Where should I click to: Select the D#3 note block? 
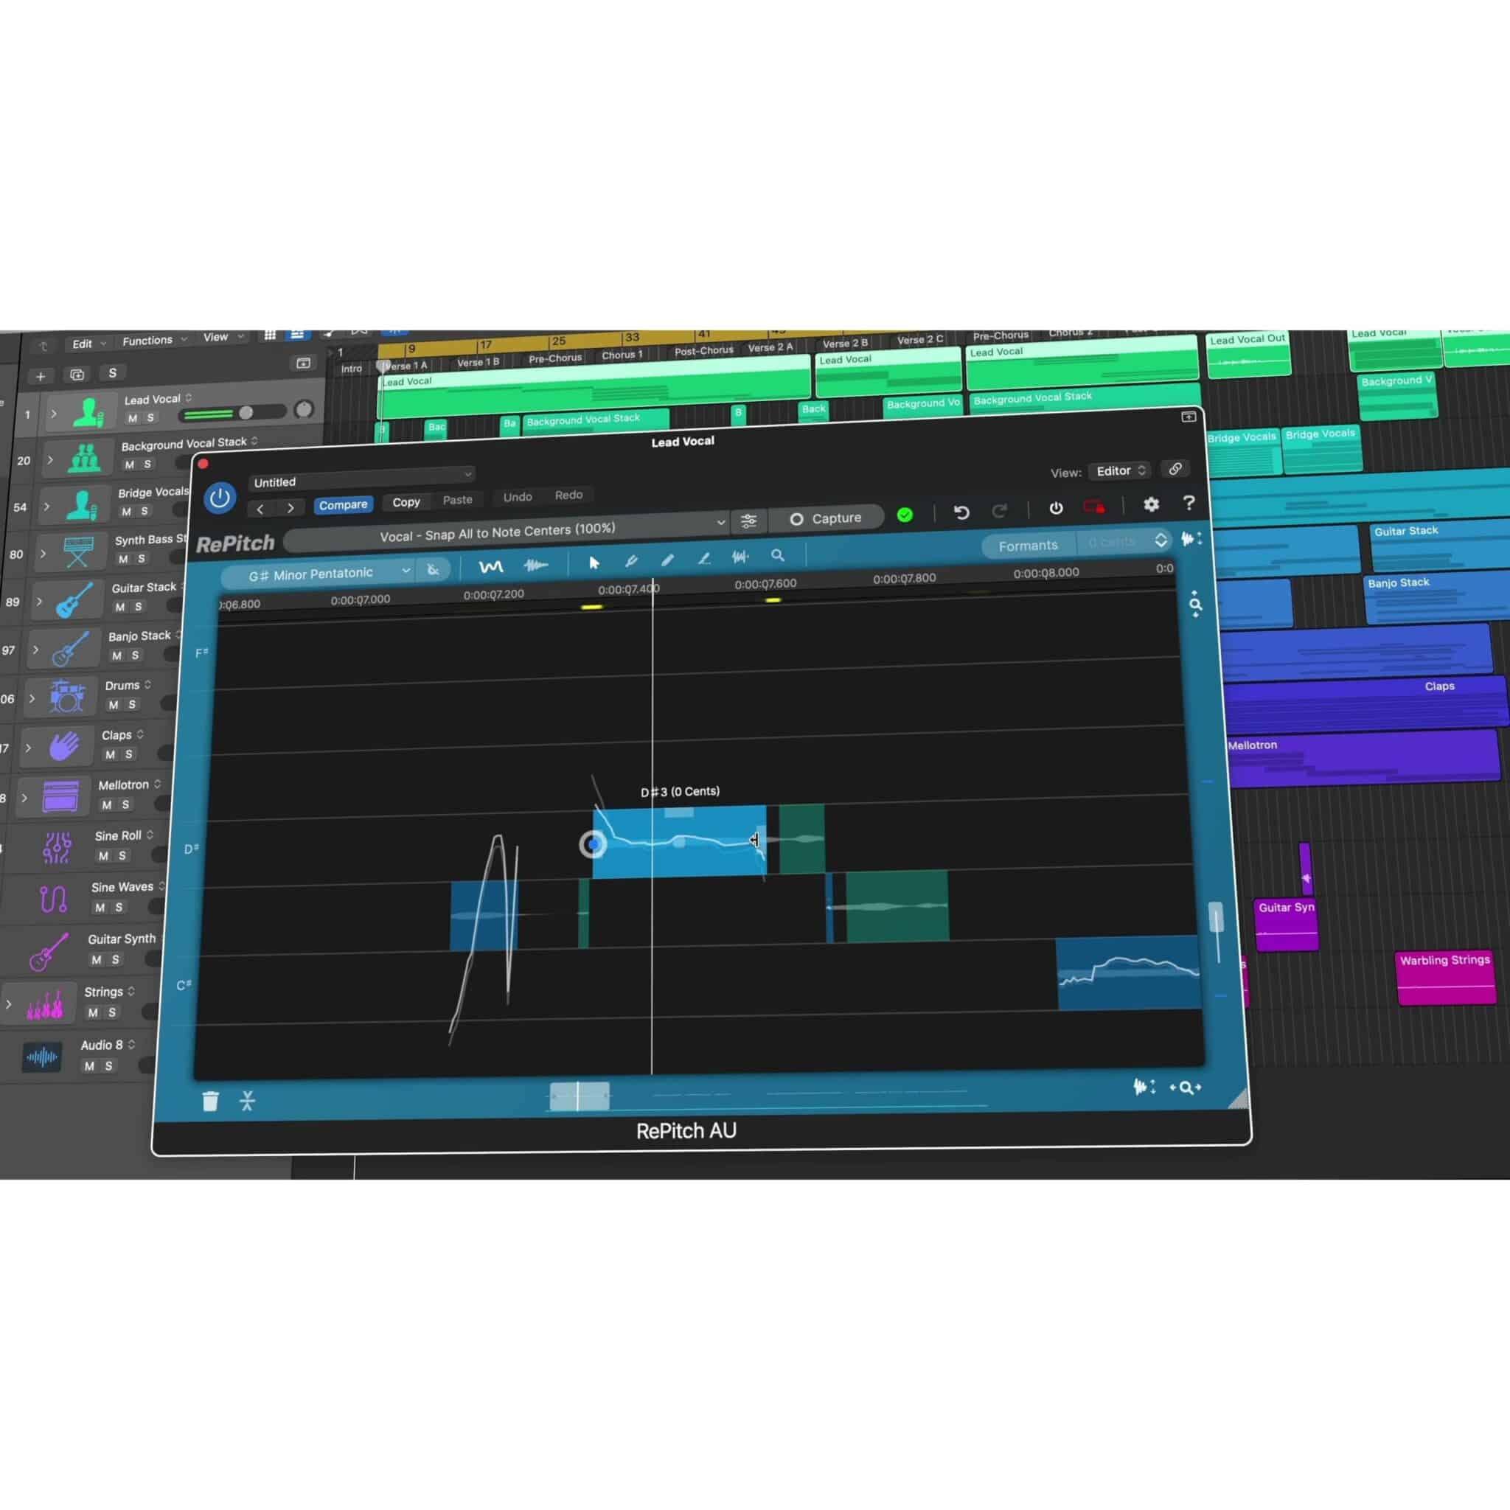tap(678, 842)
